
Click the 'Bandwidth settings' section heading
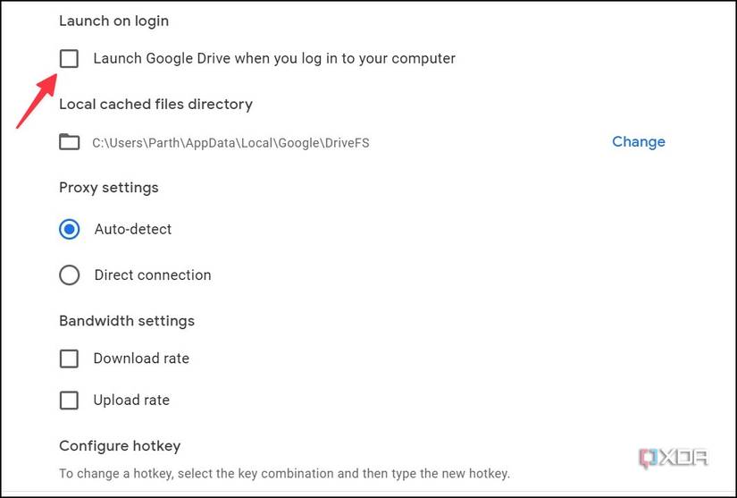pos(126,321)
